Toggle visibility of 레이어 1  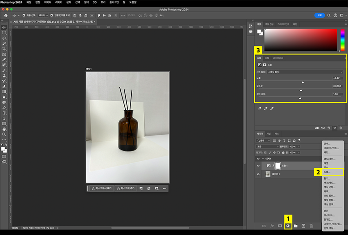[258, 174]
